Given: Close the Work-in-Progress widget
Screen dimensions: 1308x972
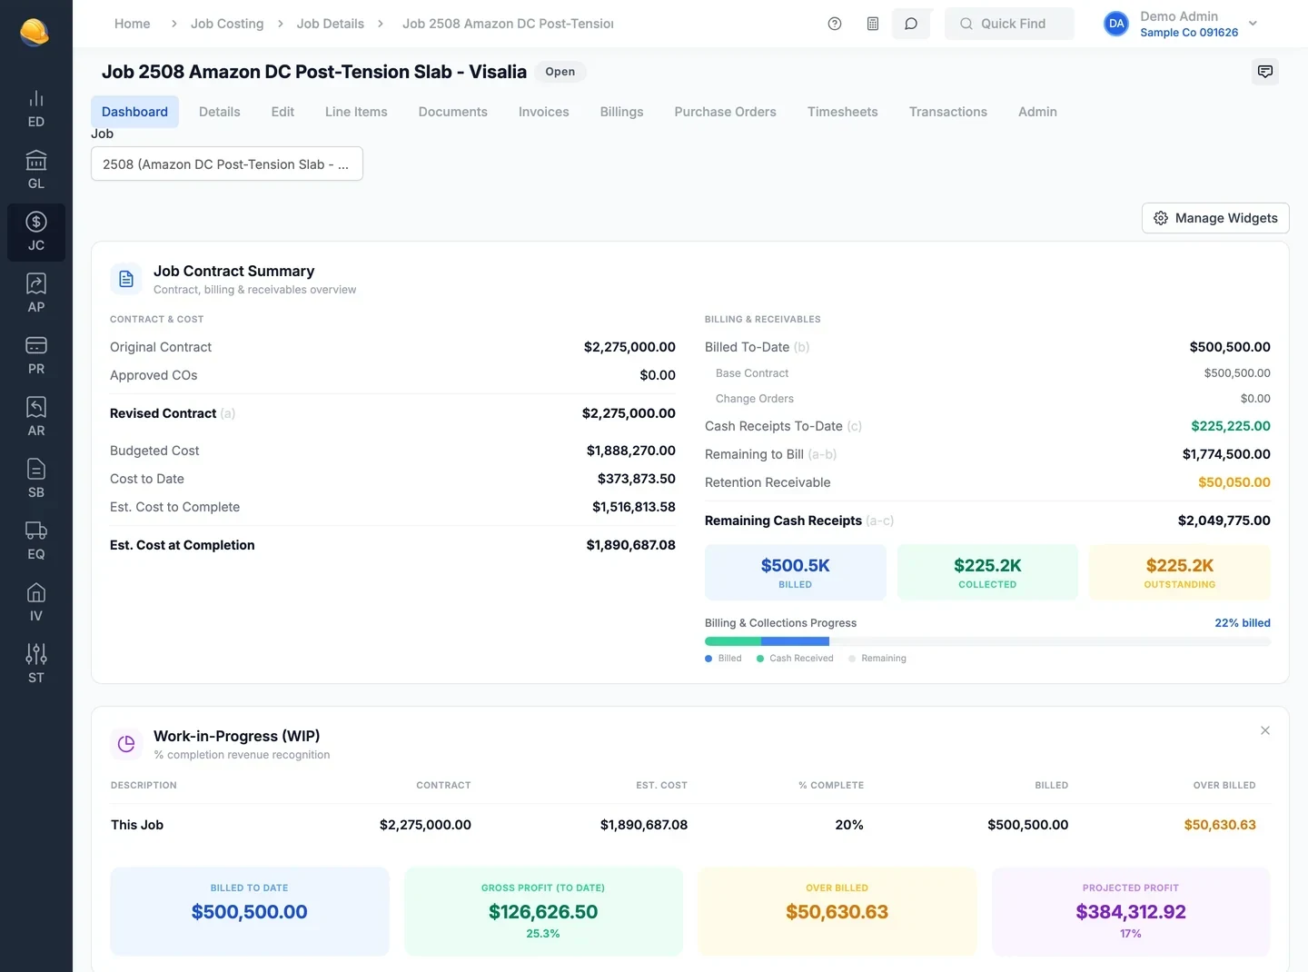Looking at the screenshot, I should [x=1265, y=730].
